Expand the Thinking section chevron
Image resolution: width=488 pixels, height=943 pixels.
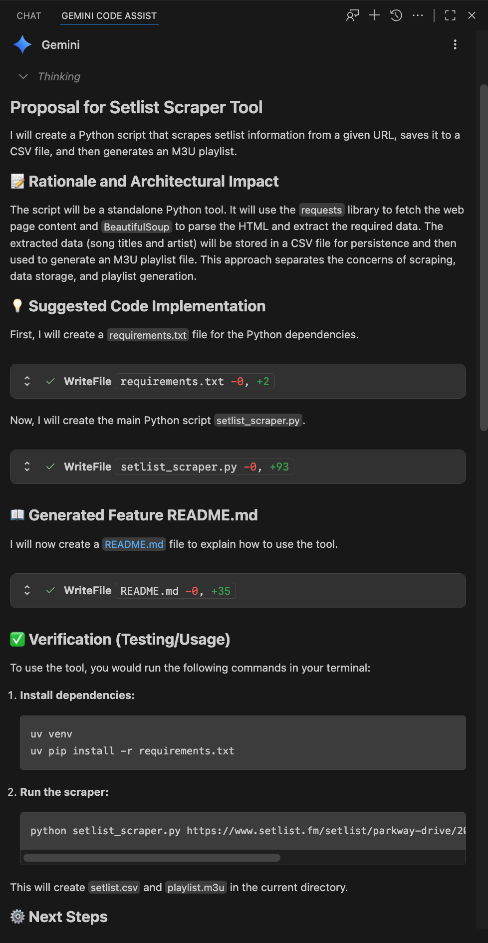click(x=23, y=76)
